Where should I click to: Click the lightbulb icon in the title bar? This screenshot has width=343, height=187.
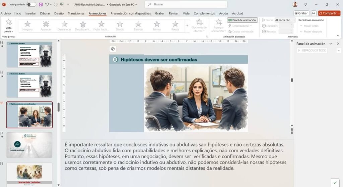click(x=305, y=4)
